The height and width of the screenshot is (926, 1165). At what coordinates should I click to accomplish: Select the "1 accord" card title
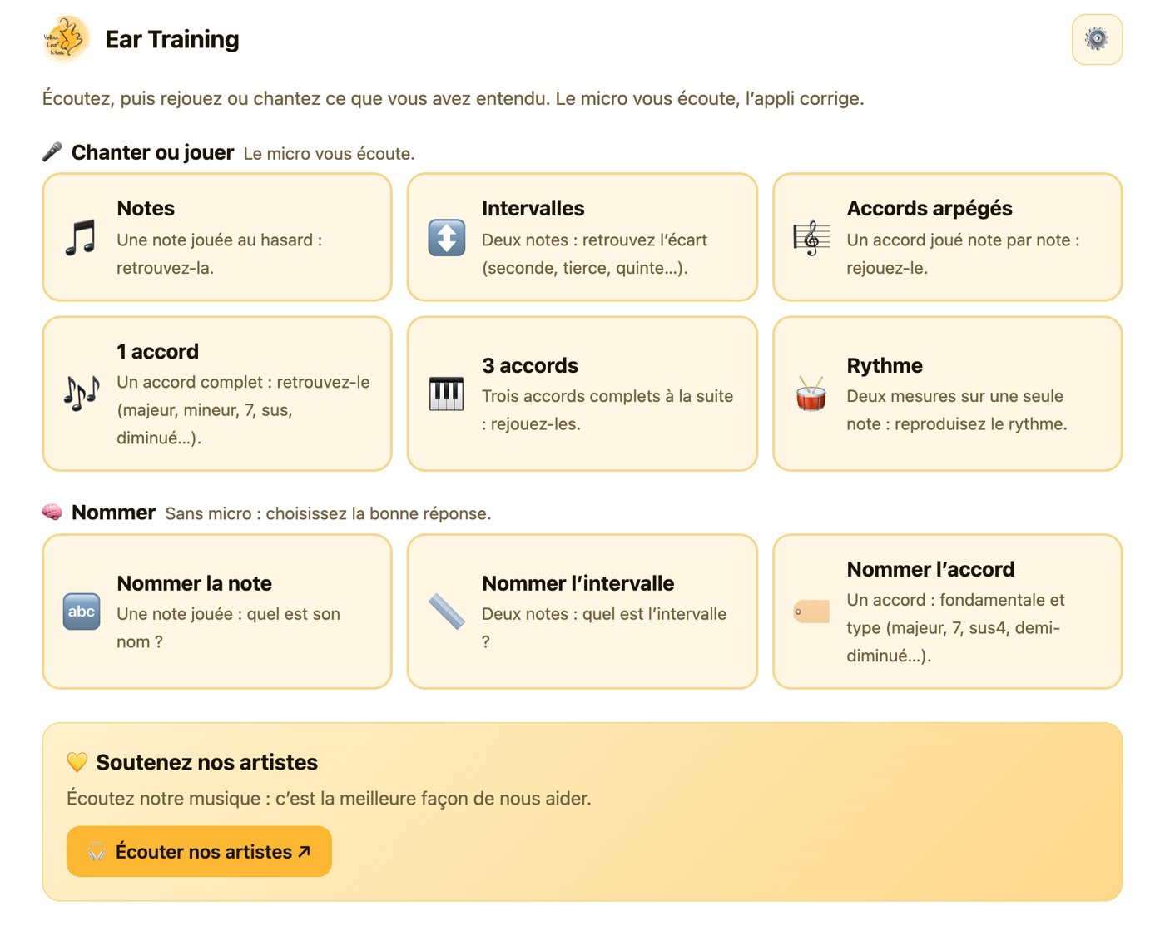click(157, 351)
